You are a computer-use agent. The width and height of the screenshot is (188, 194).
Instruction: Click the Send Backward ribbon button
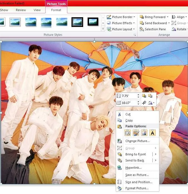click(153, 23)
